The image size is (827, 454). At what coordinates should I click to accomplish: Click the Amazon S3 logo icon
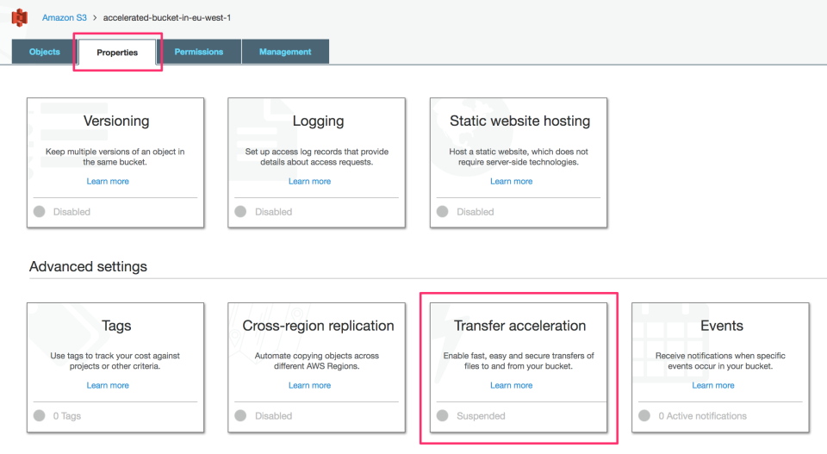[20, 17]
